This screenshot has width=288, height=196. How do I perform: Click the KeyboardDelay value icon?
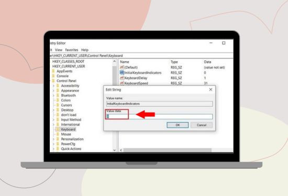pyautogui.click(x=122, y=78)
